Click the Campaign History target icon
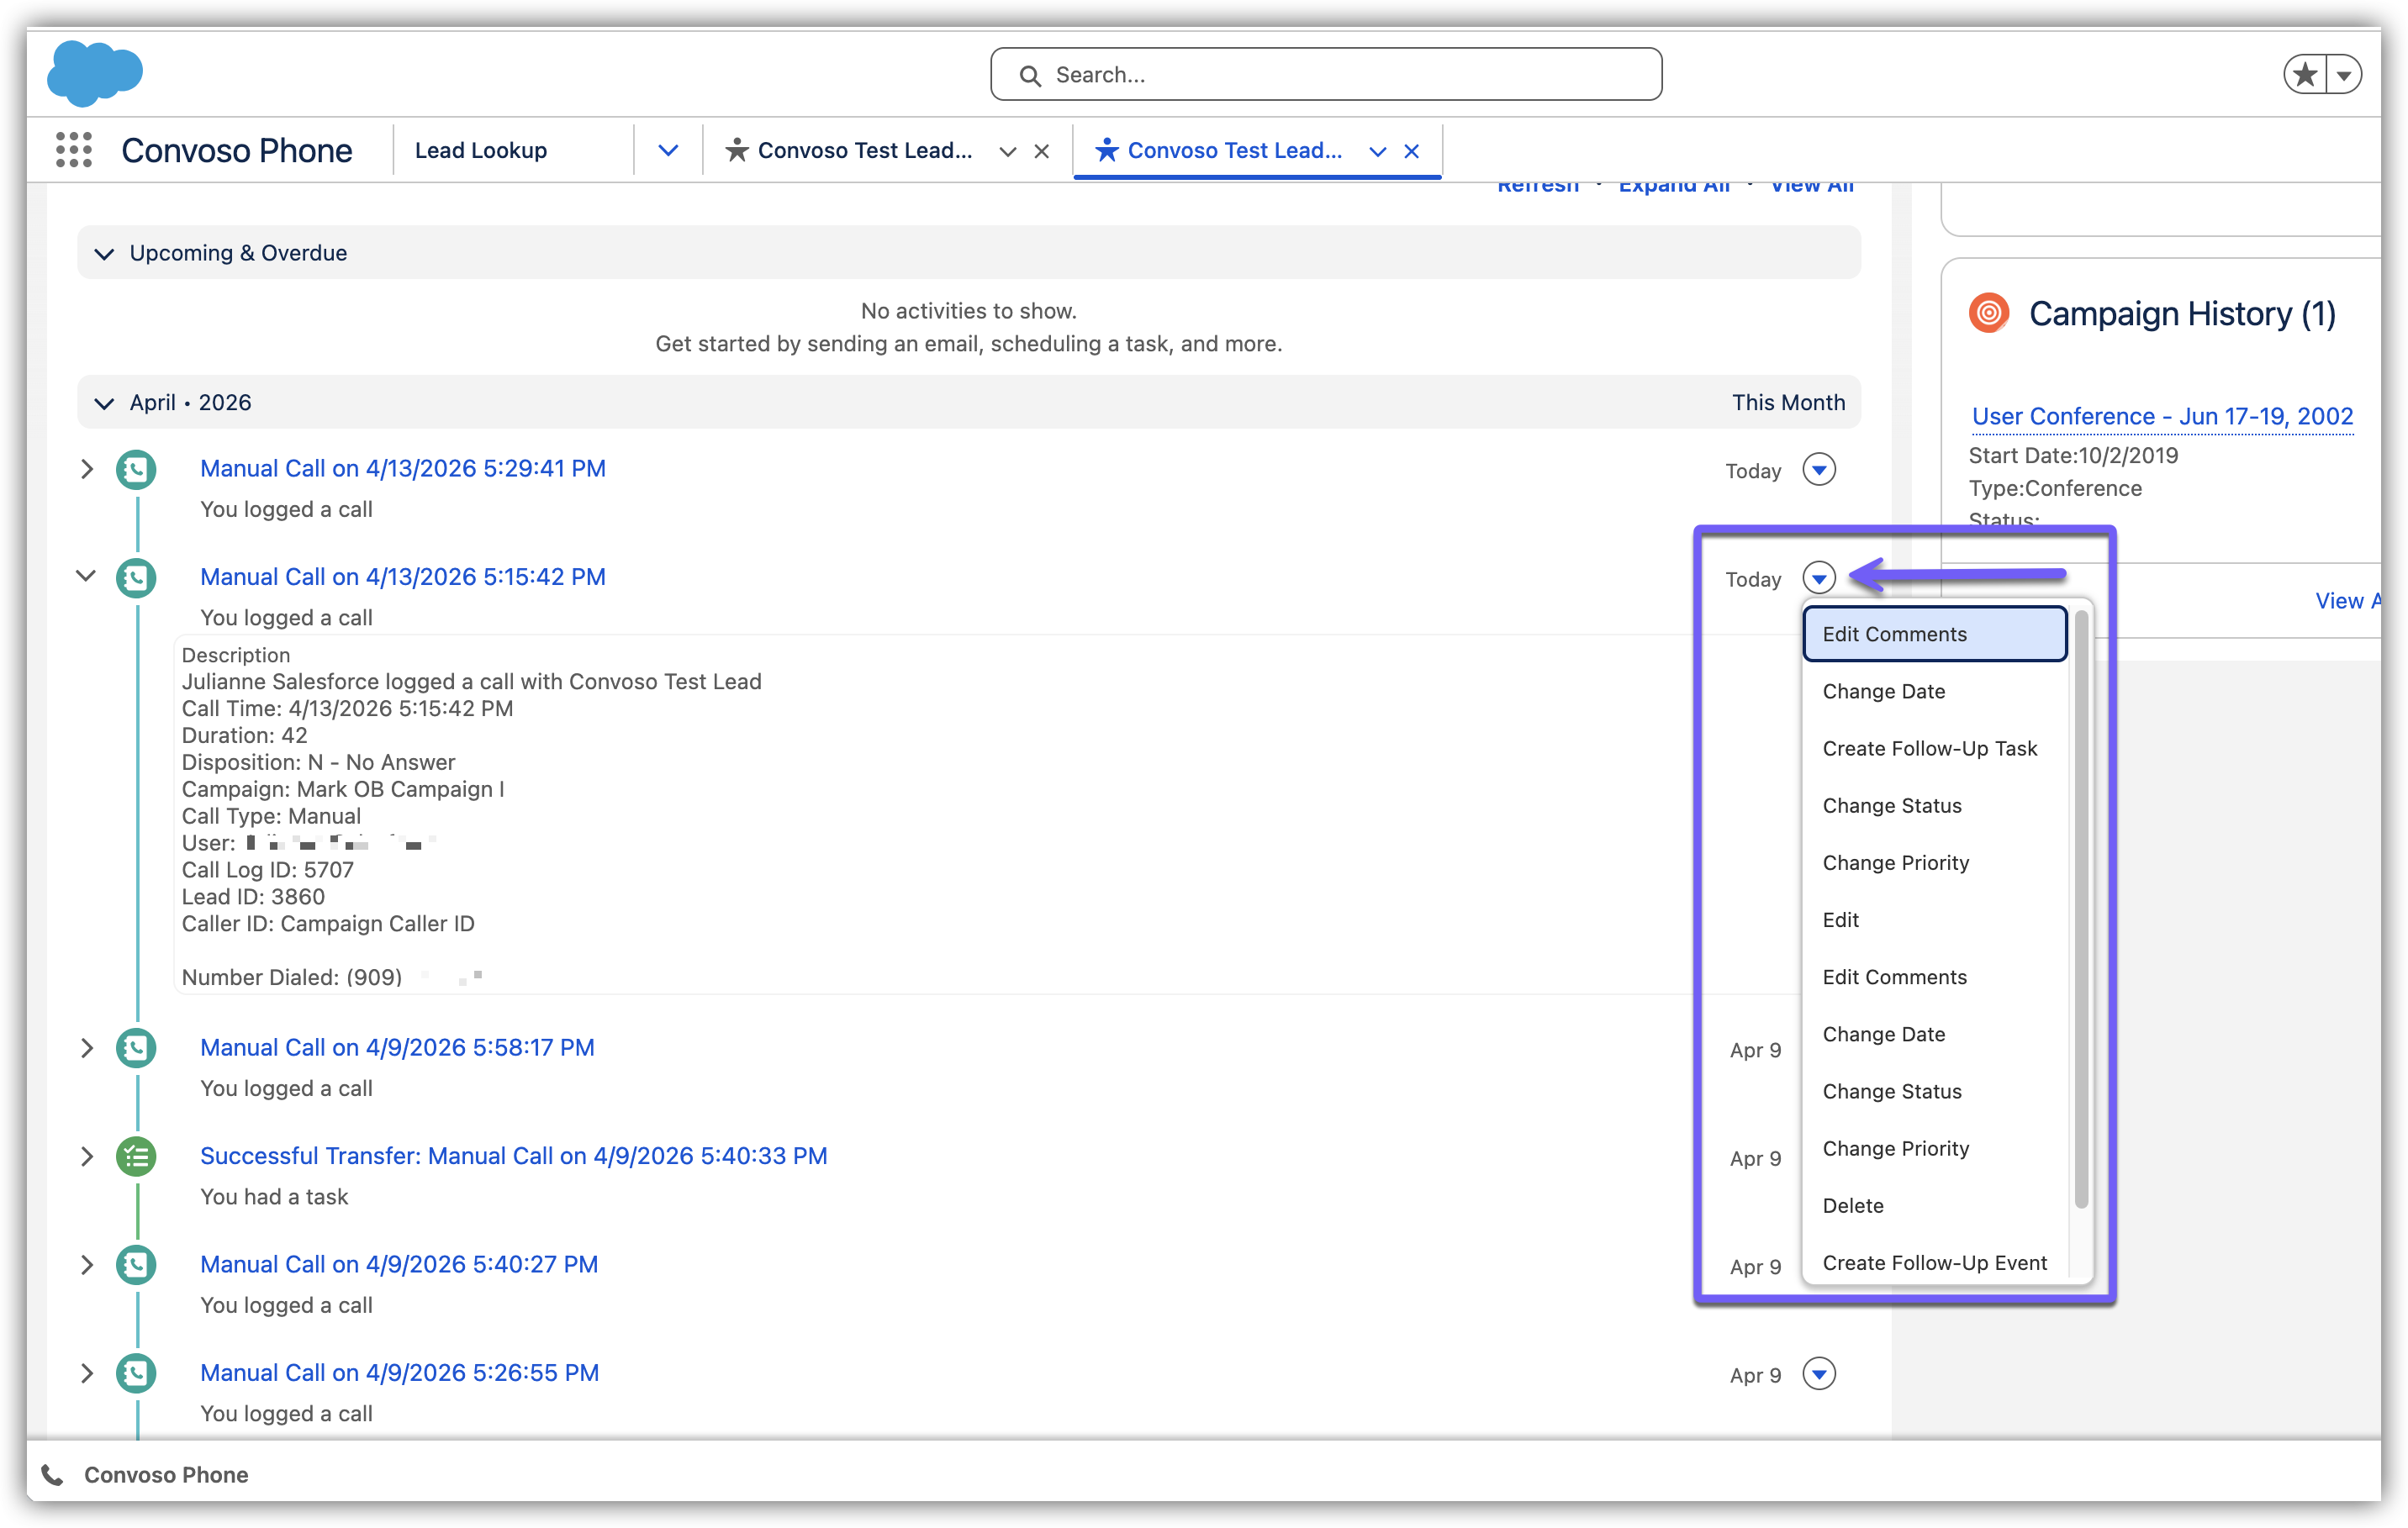This screenshot has height=1528, width=2408. 1988,313
